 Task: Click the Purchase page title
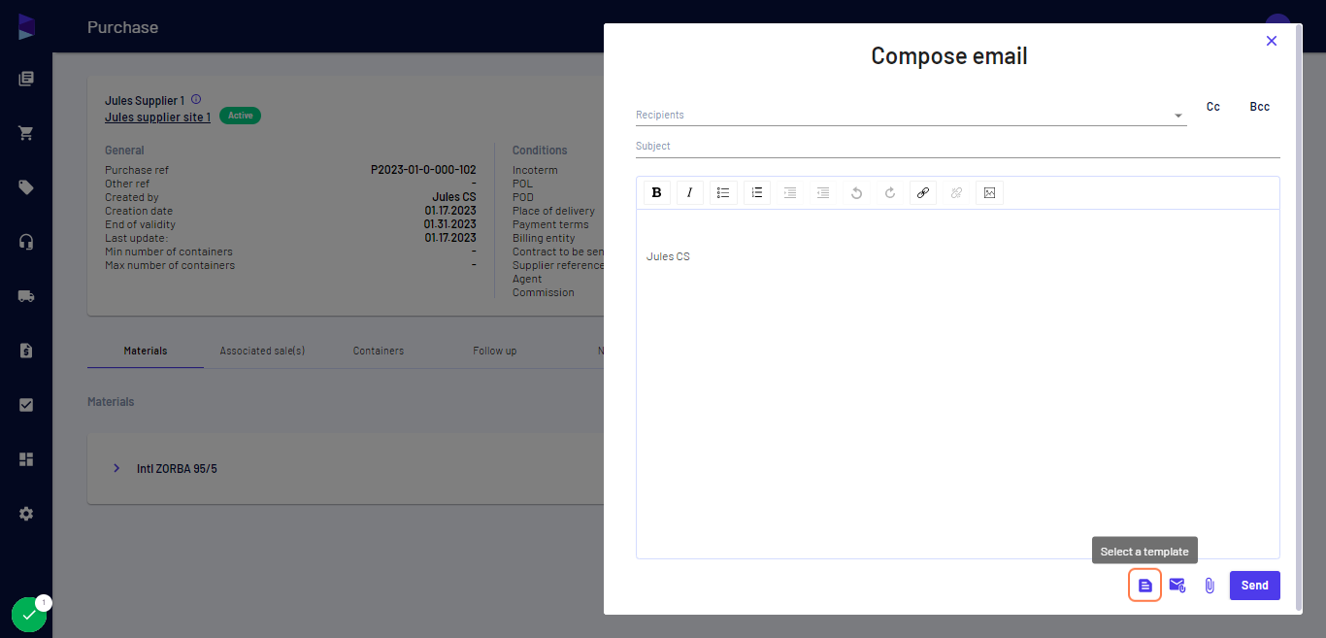point(122,27)
